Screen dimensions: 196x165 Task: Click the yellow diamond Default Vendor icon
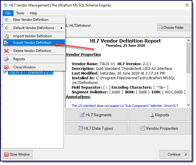(6, 28)
